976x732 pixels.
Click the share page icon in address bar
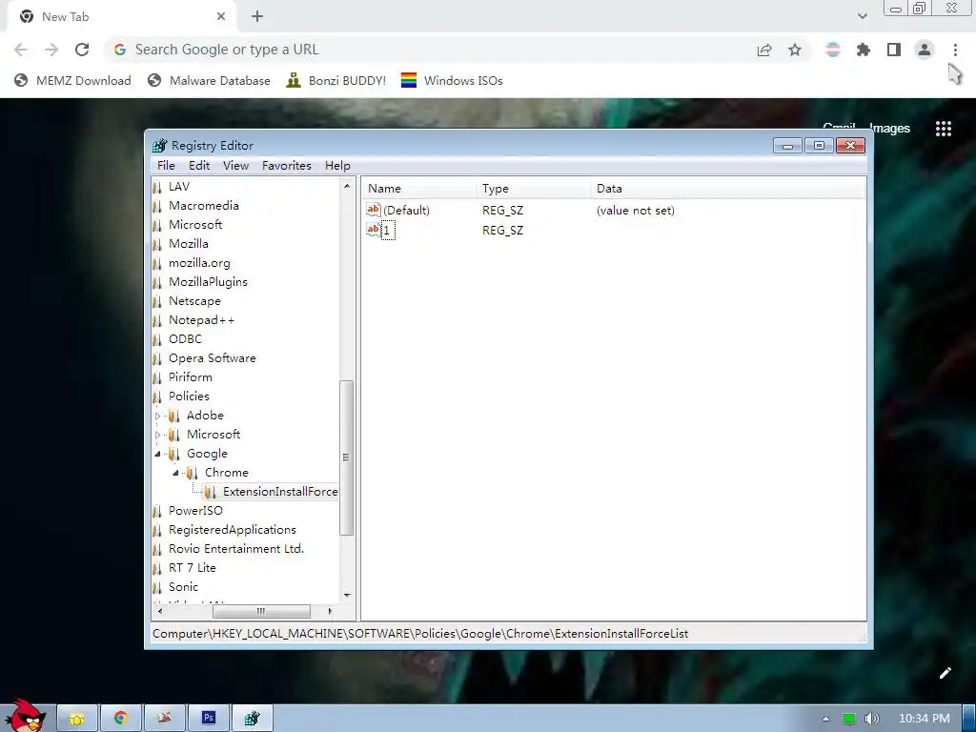[764, 50]
